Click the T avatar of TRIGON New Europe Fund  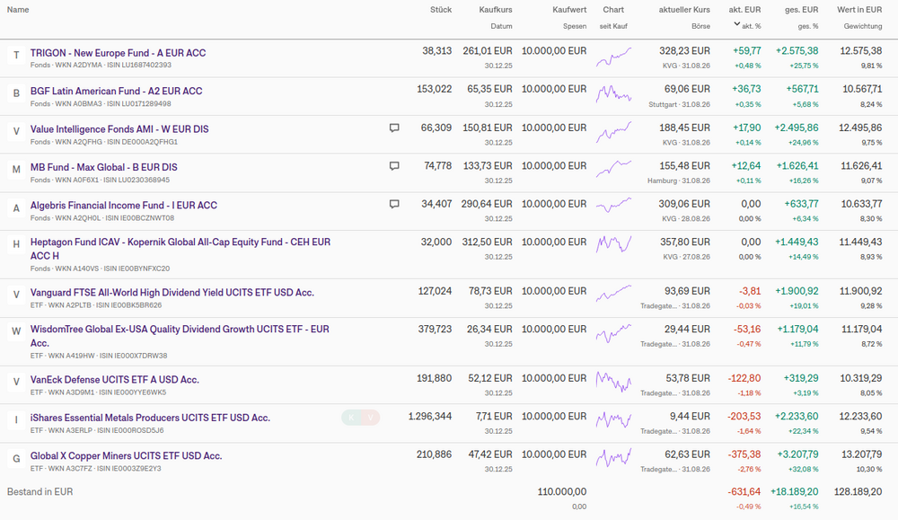16,55
